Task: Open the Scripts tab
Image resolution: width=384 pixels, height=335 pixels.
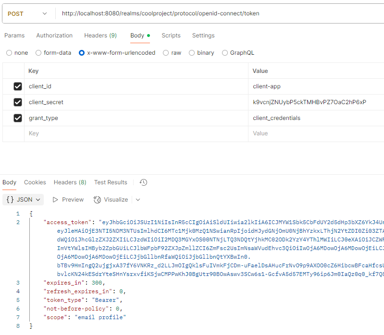Action: (x=171, y=36)
